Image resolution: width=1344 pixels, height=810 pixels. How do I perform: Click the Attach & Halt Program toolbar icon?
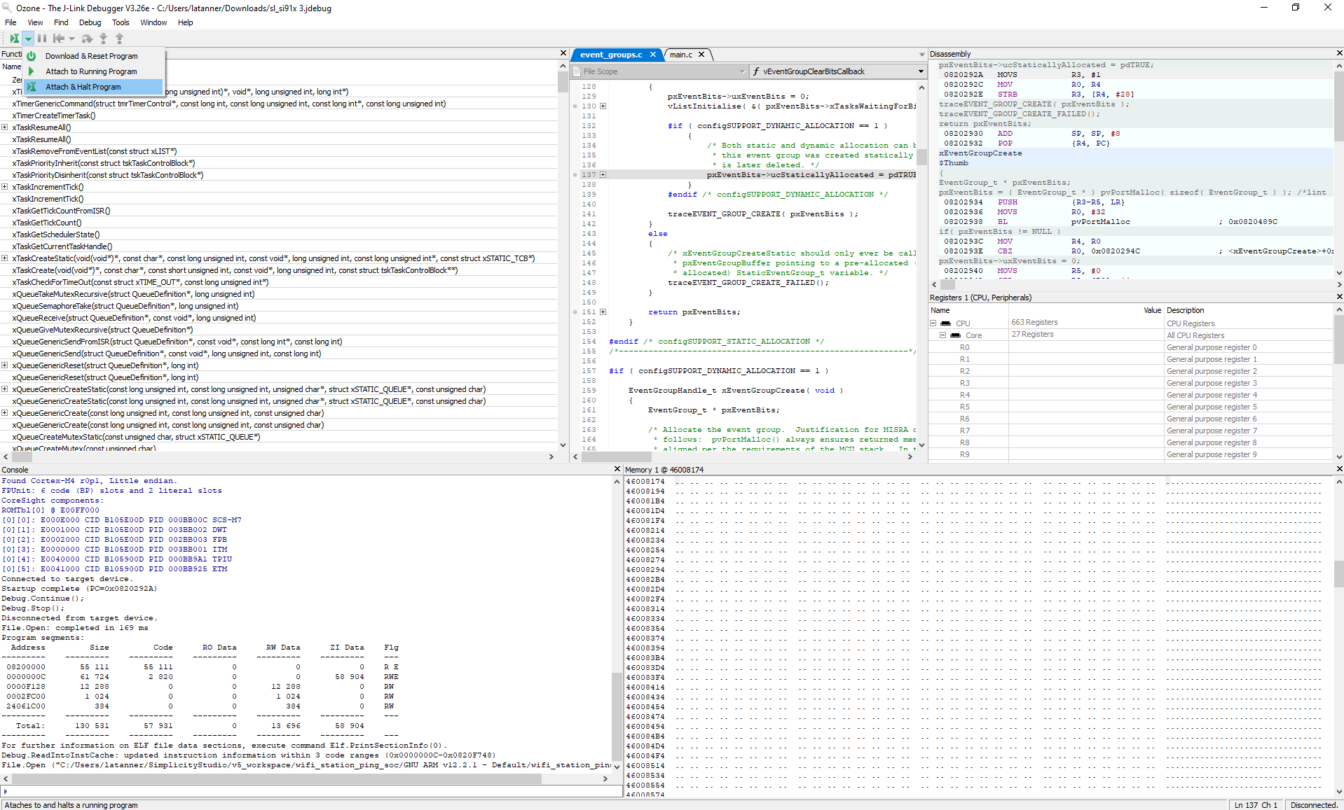(x=15, y=39)
